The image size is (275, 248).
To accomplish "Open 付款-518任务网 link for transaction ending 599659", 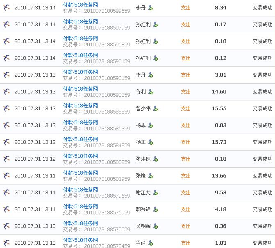I will point(80,5).
